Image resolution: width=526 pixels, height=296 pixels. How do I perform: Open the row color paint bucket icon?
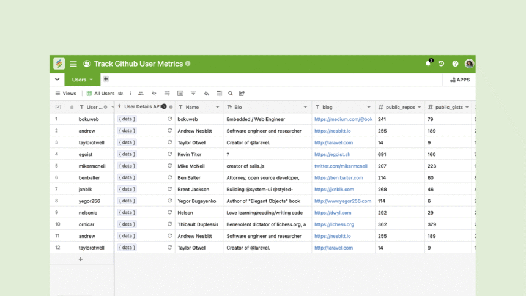tap(206, 94)
